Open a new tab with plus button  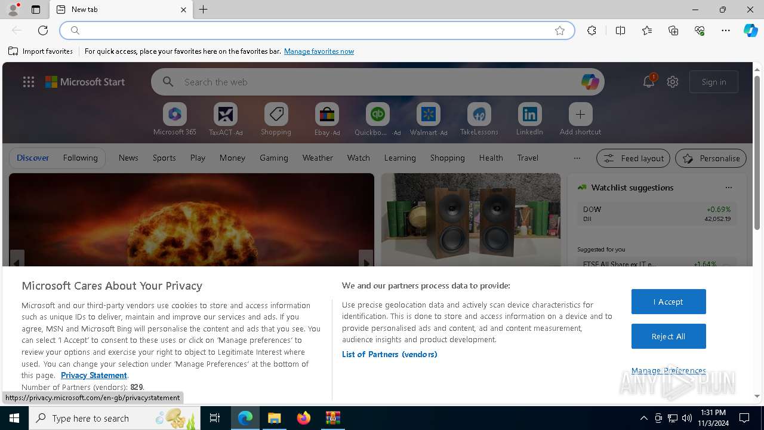[x=204, y=10]
